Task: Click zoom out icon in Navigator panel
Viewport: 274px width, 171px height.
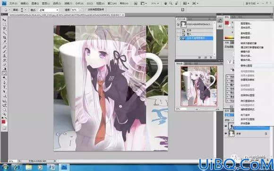Action: (x=197, y=109)
